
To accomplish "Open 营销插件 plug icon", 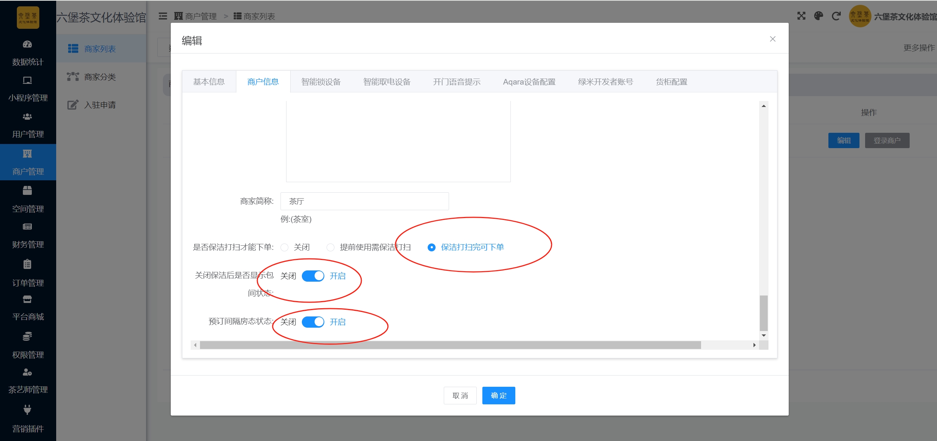I will pos(27,410).
